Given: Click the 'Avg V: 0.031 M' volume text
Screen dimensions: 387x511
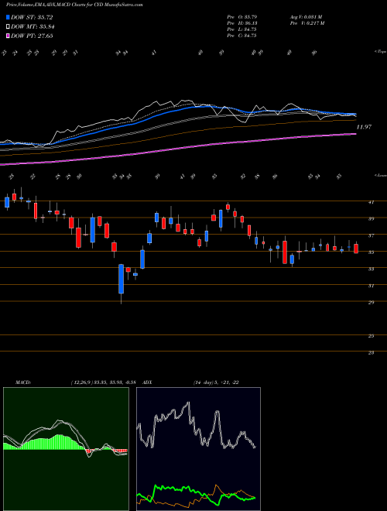Looking at the screenshot, I should tap(307, 16).
